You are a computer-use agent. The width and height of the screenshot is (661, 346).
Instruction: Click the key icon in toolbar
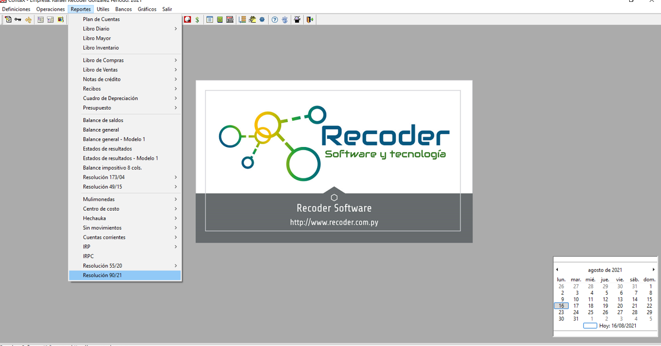click(x=18, y=19)
